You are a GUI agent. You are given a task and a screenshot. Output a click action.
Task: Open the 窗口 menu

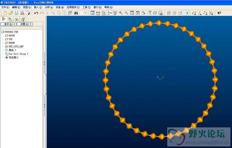click(x=98, y=7)
